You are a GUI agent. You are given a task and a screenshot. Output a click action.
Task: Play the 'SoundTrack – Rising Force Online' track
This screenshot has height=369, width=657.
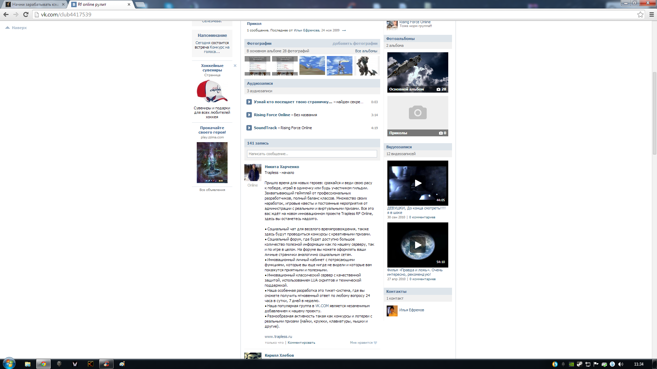249,128
